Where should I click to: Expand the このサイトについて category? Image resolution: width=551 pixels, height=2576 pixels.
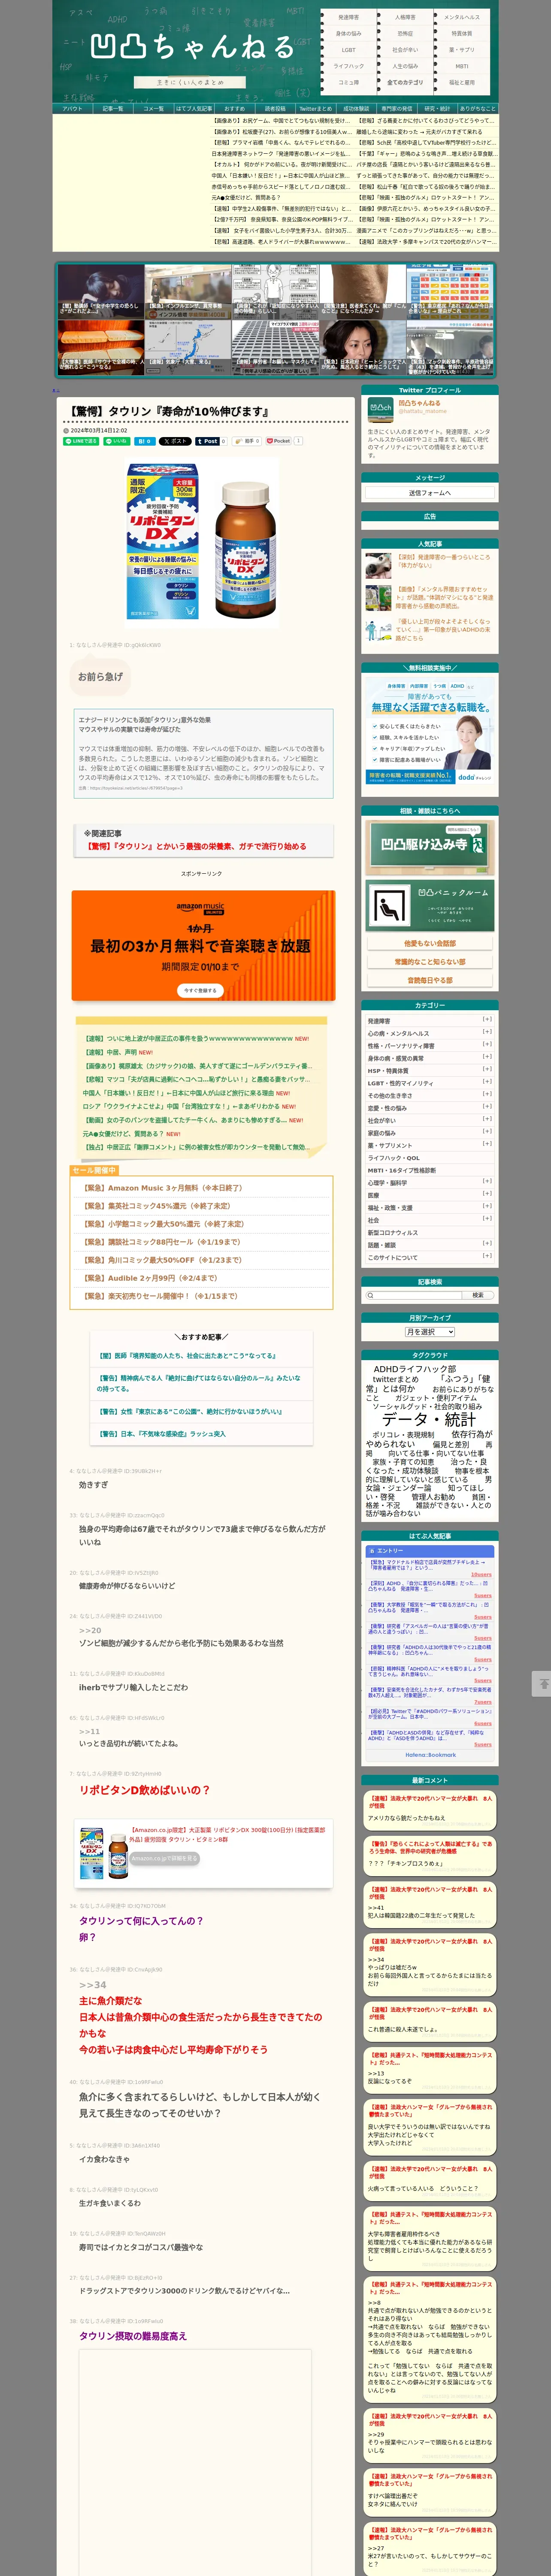487,1255
